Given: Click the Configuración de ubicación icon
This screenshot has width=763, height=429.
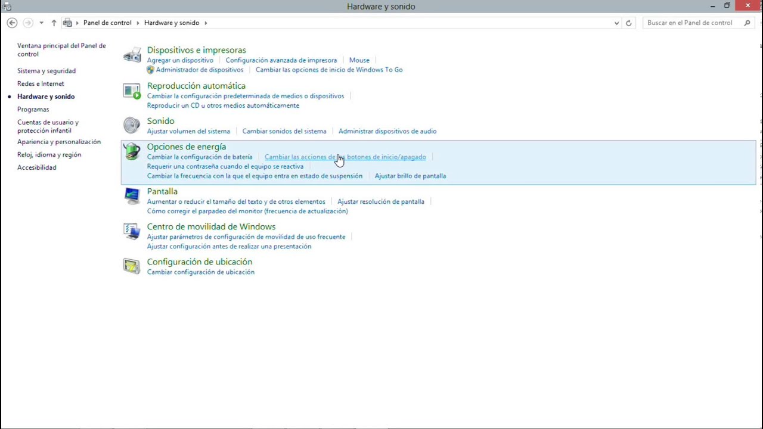Looking at the screenshot, I should (132, 266).
